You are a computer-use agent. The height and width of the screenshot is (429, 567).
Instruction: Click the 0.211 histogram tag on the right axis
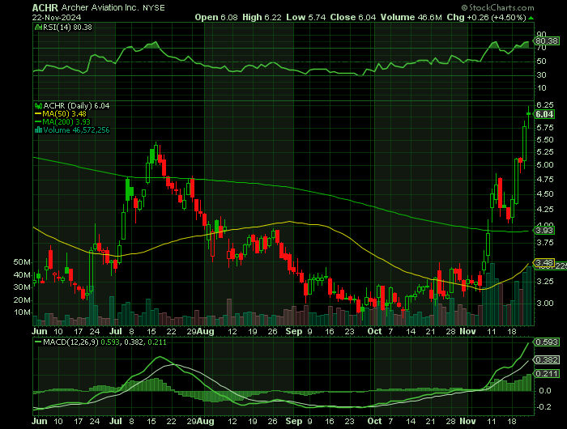[547, 374]
